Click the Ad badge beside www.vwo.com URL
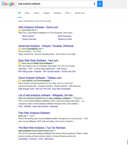This screenshot has width=128, height=145. tap(20, 63)
